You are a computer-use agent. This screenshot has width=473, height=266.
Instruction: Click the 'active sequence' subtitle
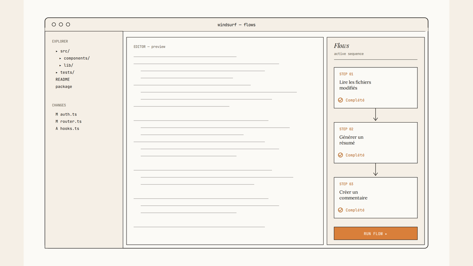[349, 54]
